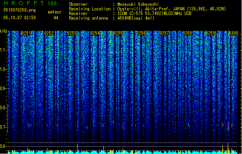Click the 0254 time marker

point(95,33)
